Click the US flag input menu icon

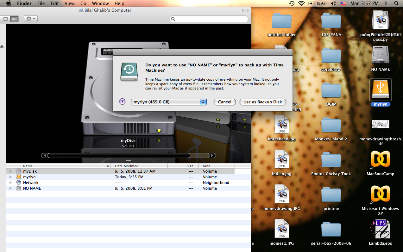tap(343, 3)
